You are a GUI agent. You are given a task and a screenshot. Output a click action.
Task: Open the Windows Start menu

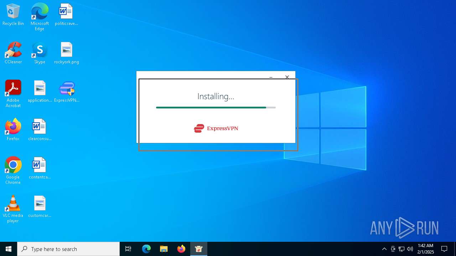tap(9, 249)
